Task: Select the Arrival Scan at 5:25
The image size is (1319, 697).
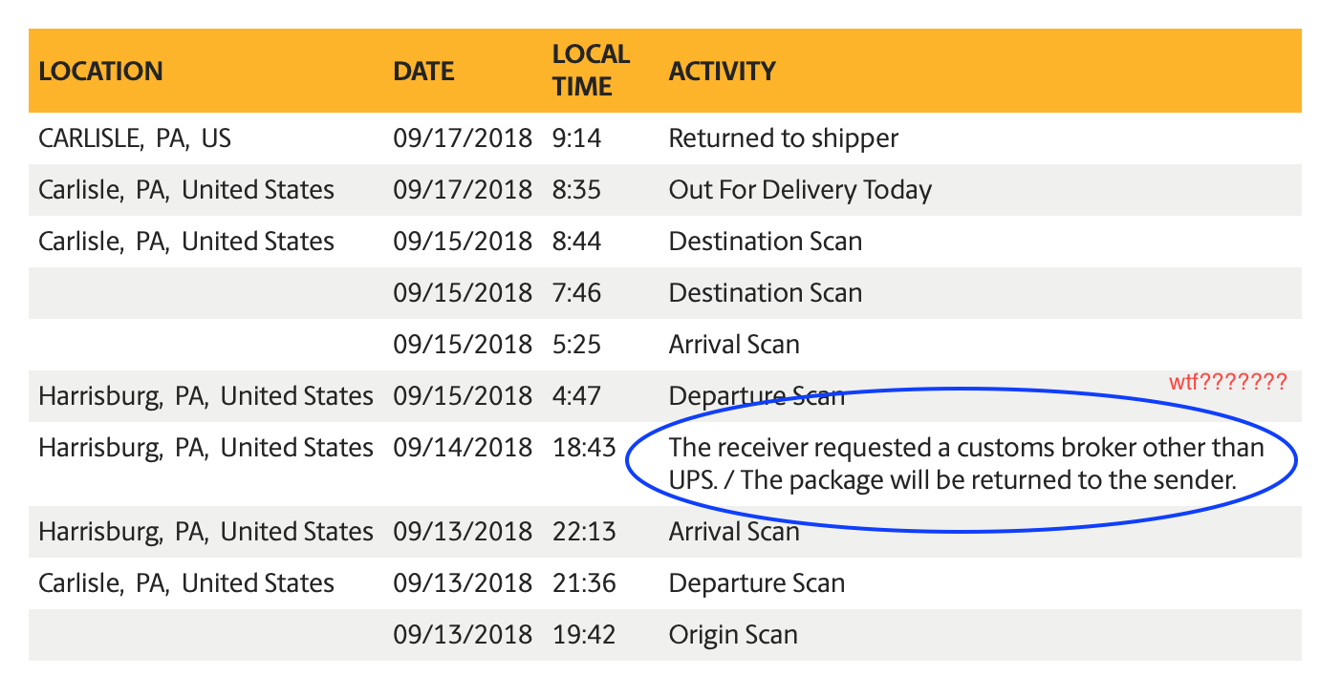Action: coord(734,345)
